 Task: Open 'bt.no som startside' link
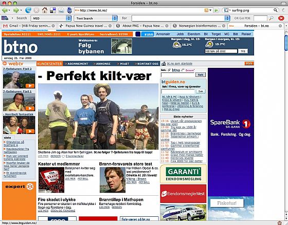[x=179, y=64]
